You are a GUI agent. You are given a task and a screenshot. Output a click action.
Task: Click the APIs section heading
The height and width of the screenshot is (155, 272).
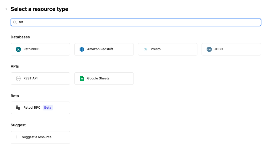(15, 66)
